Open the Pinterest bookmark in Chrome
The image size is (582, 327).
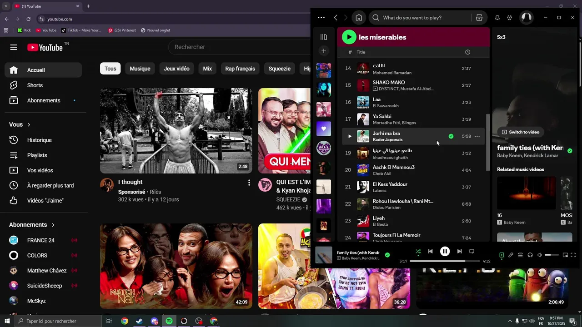[x=122, y=30]
